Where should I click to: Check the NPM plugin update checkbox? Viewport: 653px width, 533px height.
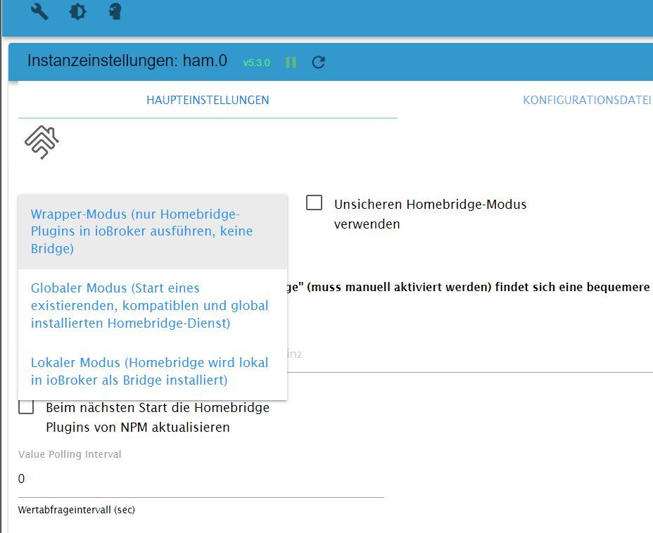click(26, 406)
